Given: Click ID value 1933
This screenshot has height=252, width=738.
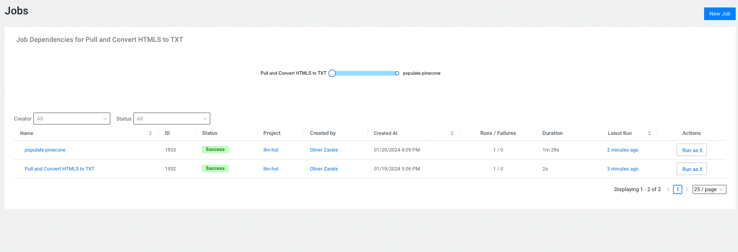Looking at the screenshot, I should click(170, 150).
